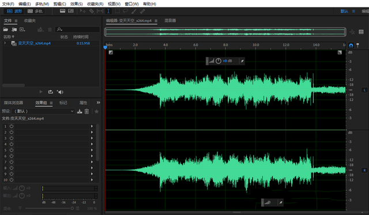Show more panel tabs via double chevron
Image resolution: width=369 pixels, height=215 pixels.
(x=99, y=102)
